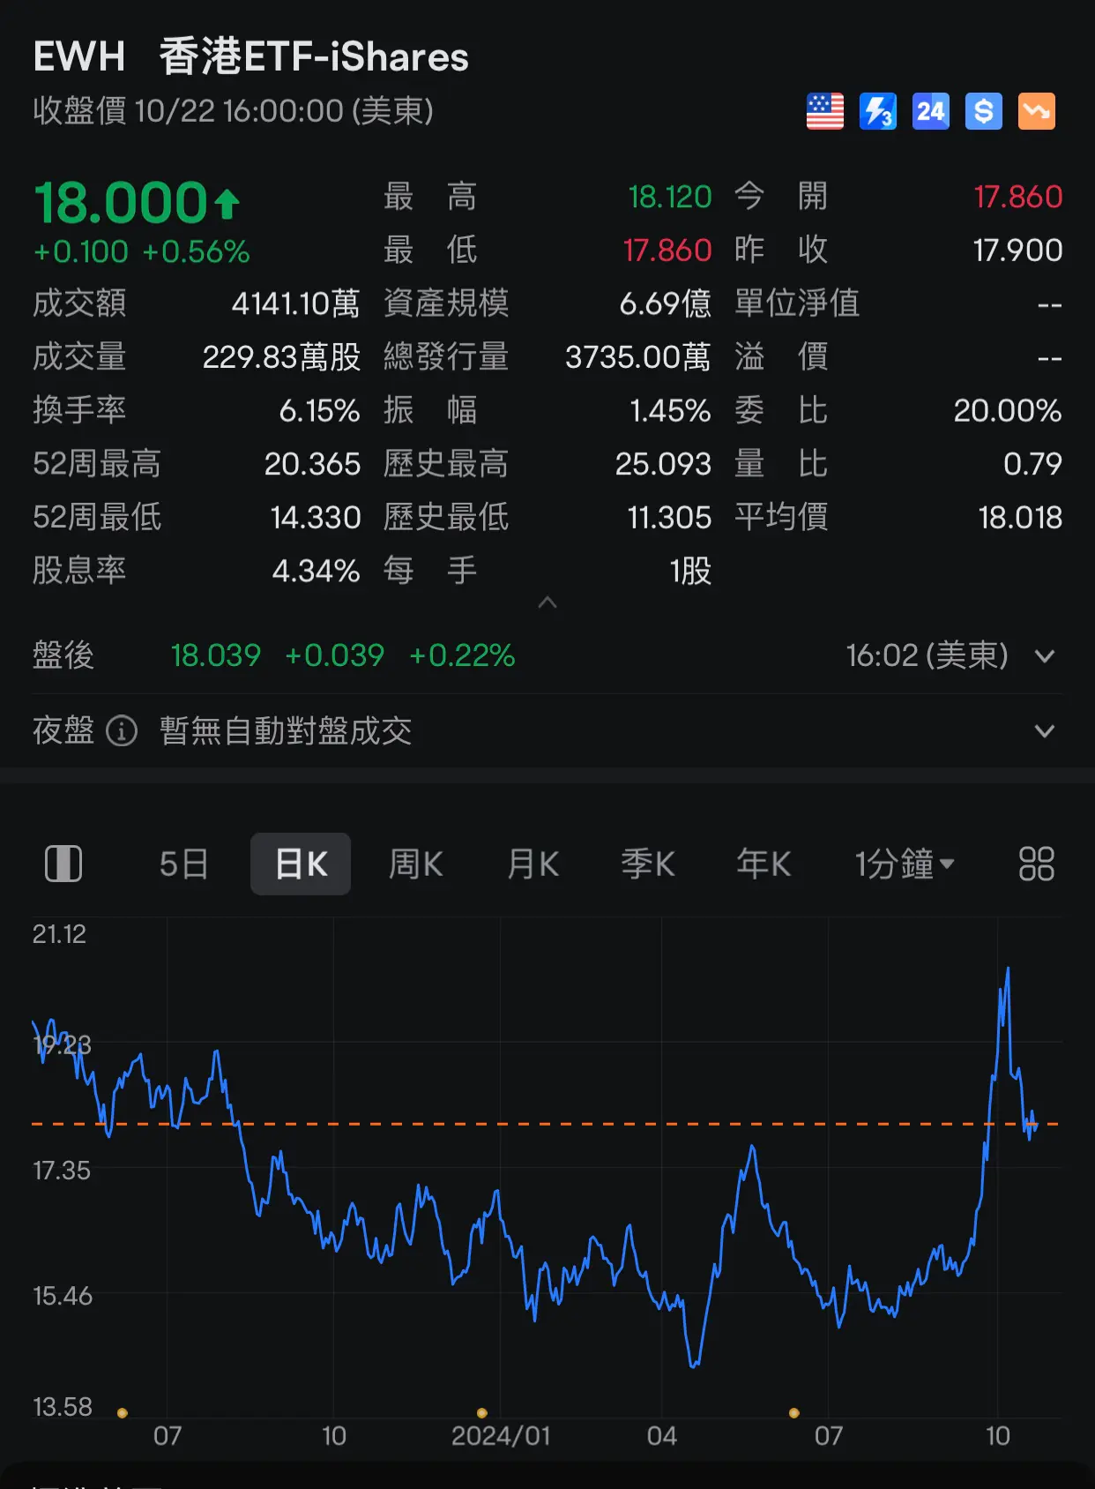The image size is (1095, 1489).
Task: Open the chart grid options icon
Action: click(x=1036, y=864)
